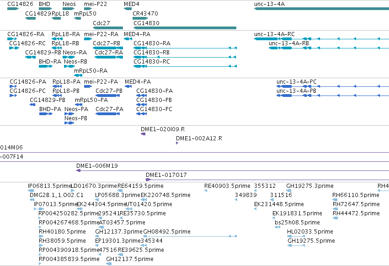Select transcript mei-P22-RA
The height and width of the screenshot is (266, 389).
coord(101,34)
